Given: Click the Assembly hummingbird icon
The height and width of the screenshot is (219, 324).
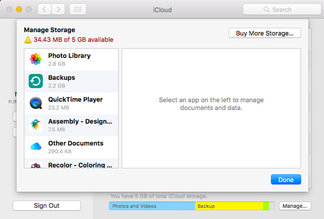Looking at the screenshot, I should [x=36, y=125].
